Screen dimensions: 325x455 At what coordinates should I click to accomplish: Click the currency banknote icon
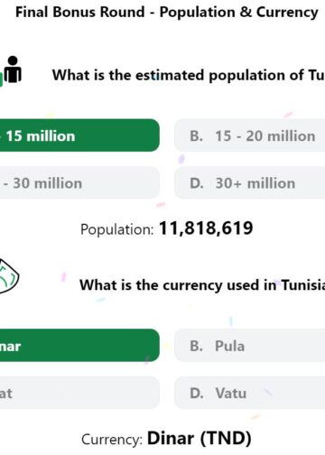tap(8, 275)
